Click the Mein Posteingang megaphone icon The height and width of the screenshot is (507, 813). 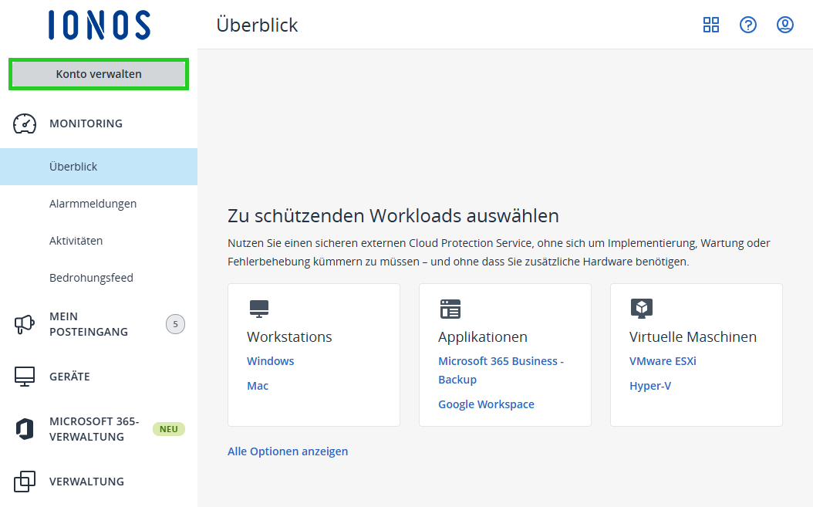(24, 323)
